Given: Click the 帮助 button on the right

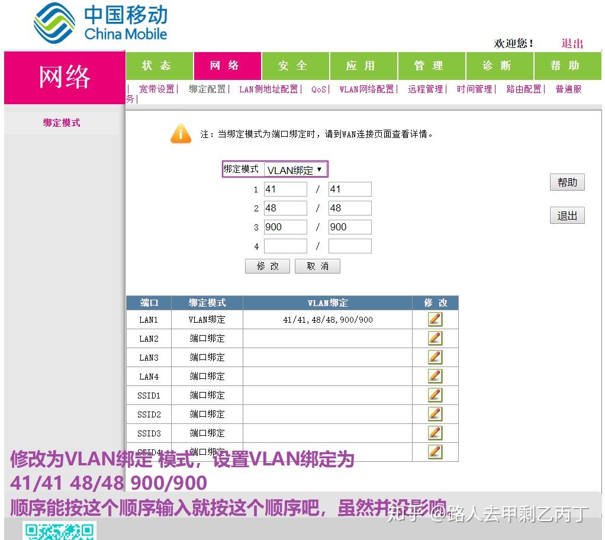Looking at the screenshot, I should coord(567,182).
